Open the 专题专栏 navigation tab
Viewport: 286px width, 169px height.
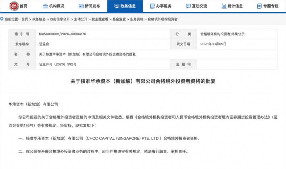(268, 6)
